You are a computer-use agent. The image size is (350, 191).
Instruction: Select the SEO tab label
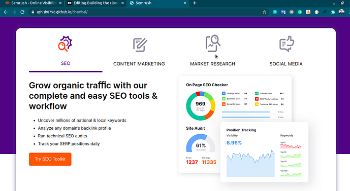66,63
